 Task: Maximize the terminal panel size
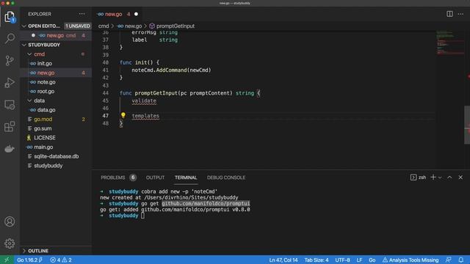tap(449, 177)
